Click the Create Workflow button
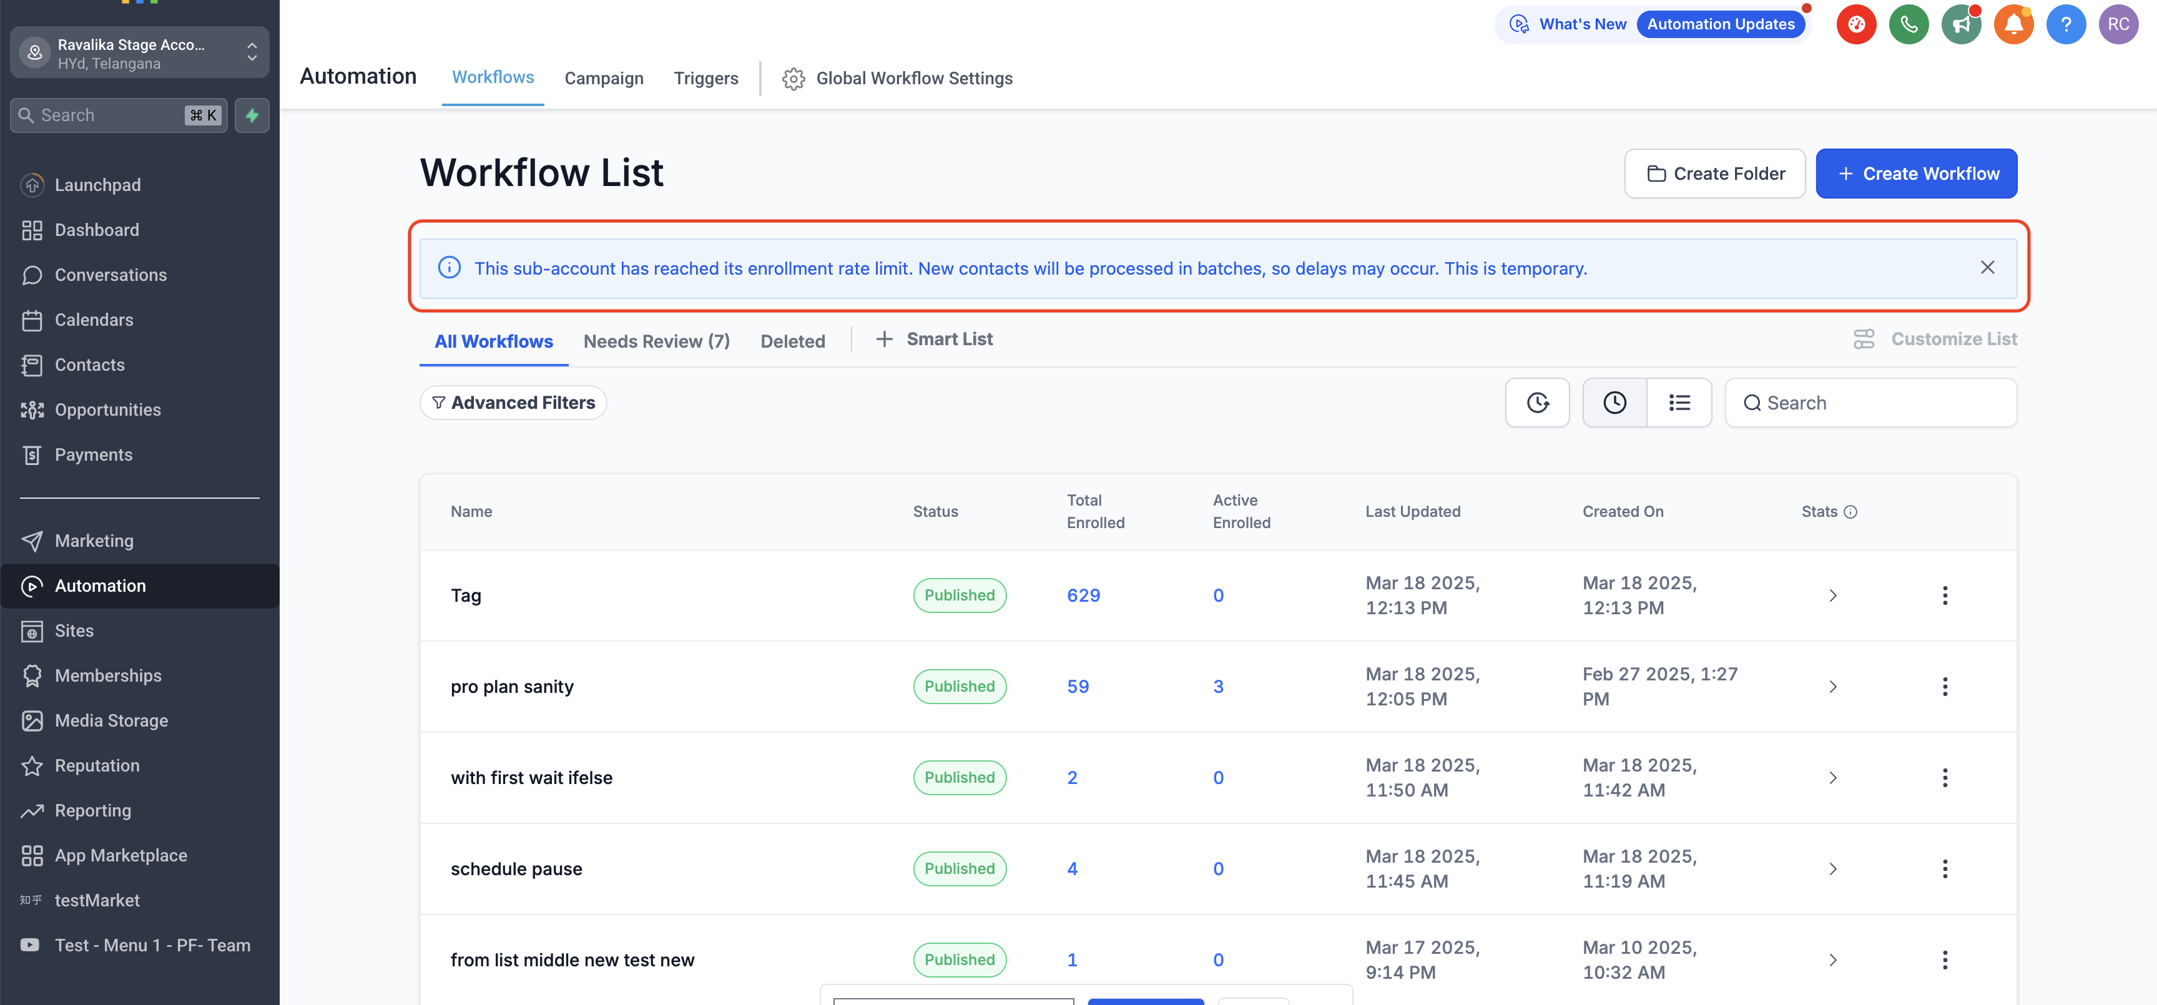Screen dimensions: 2157x1005 pos(1916,174)
